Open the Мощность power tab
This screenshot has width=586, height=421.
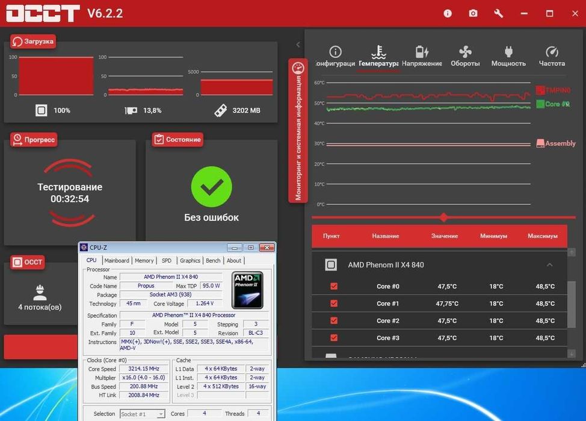(508, 57)
